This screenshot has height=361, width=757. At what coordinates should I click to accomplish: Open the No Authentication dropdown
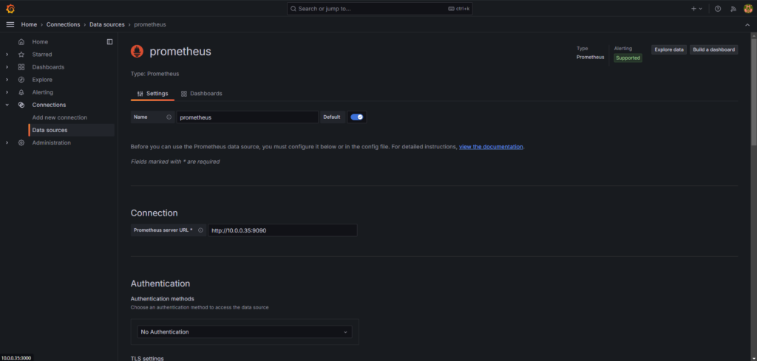click(x=245, y=332)
